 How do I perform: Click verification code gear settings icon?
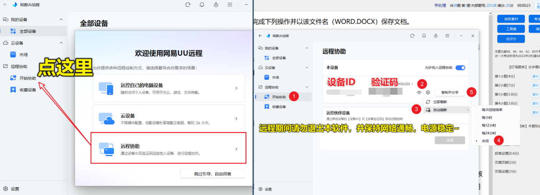point(428,93)
